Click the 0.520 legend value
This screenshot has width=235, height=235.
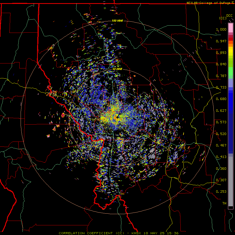(x=221, y=134)
